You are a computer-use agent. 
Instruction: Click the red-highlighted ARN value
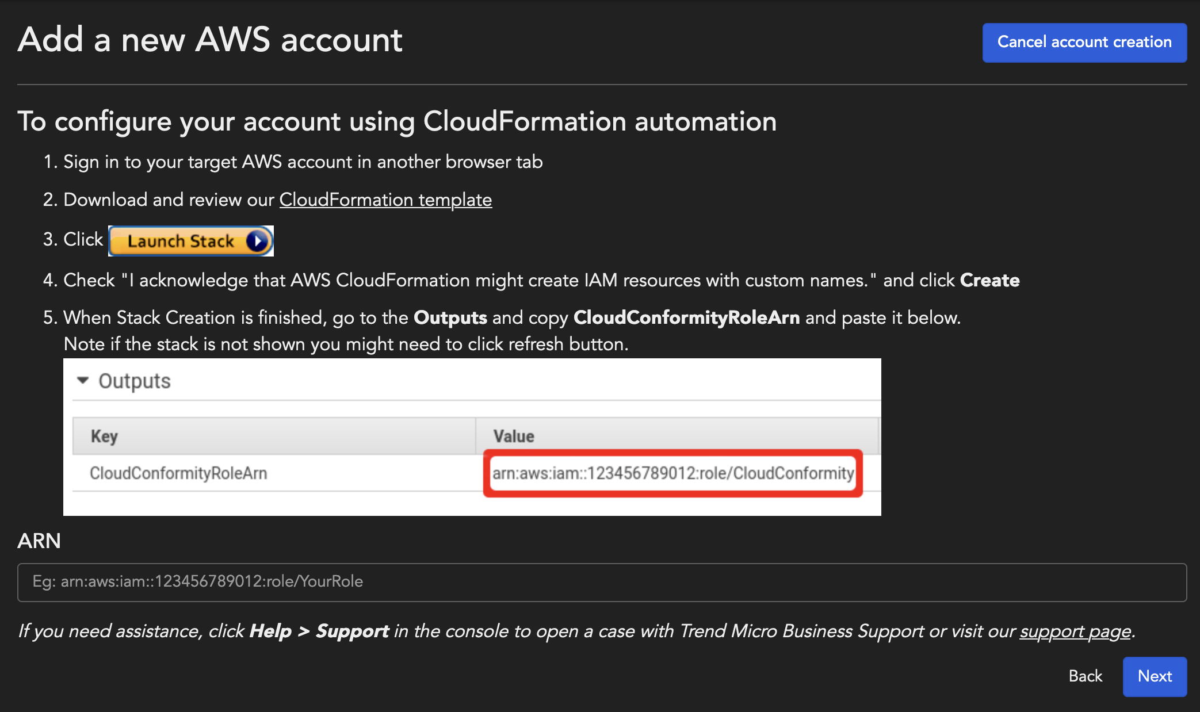coord(672,473)
